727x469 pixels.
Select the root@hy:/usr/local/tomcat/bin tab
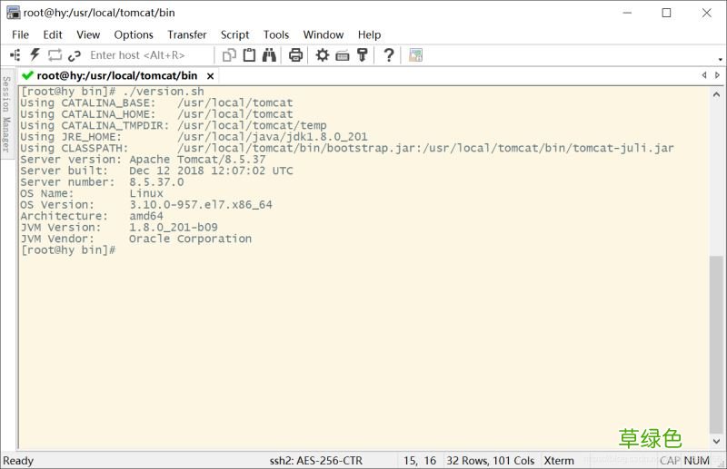click(x=117, y=75)
